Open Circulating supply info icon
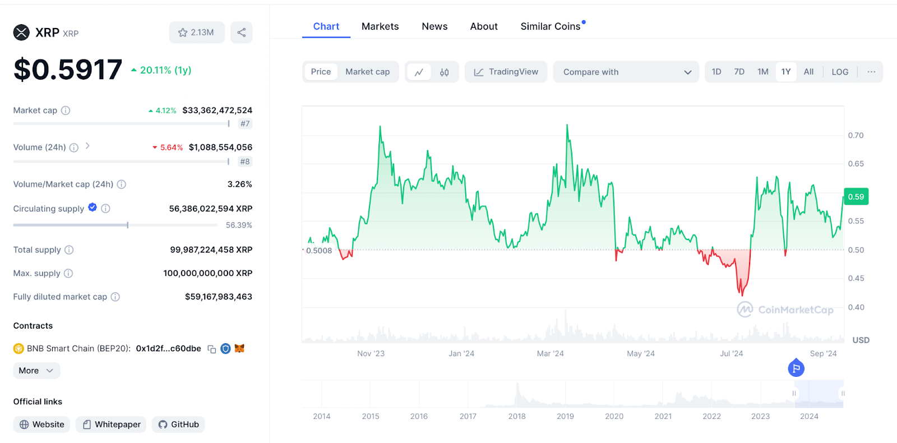Screen dimensions: 897x443 click(105, 209)
